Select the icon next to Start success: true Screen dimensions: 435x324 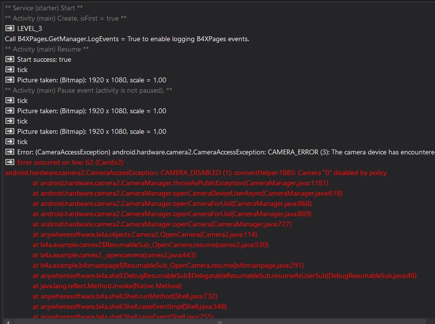pos(9,59)
